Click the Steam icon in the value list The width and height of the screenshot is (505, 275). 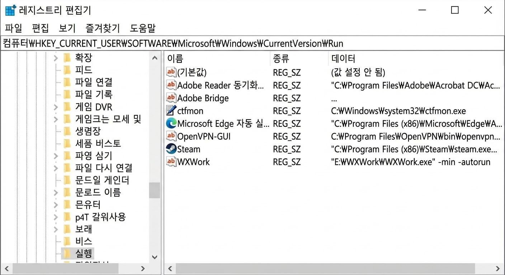pos(171,149)
